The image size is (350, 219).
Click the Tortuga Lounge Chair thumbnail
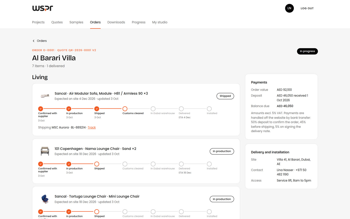coord(45,199)
